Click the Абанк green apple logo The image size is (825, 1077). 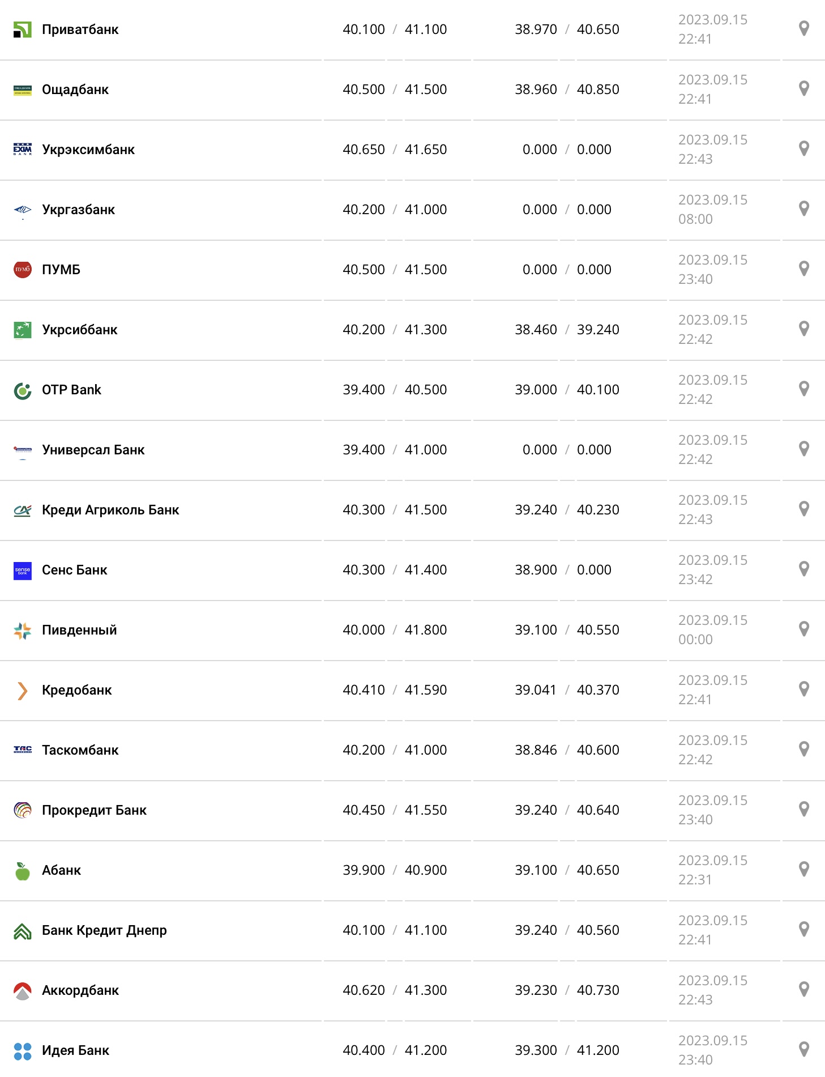pos(22,871)
